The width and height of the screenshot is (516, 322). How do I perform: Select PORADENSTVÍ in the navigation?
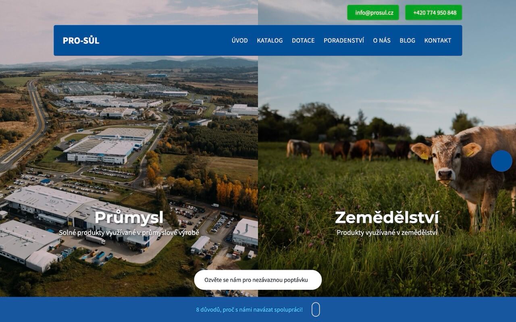[344, 40]
